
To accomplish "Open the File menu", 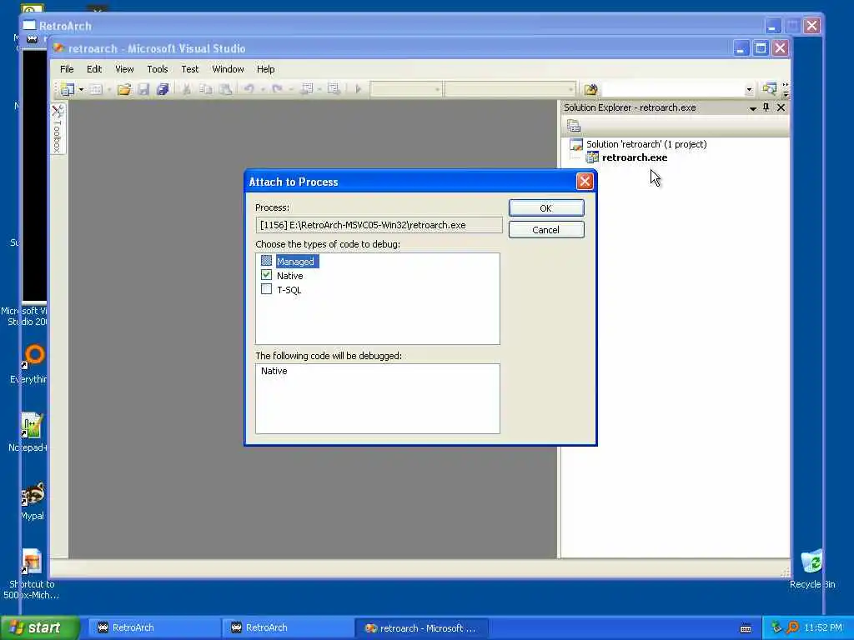I will coord(67,69).
